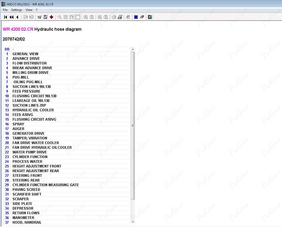Open the MILLING DRUM DRIVE entry
The width and height of the screenshot is (282, 227).
[30, 73]
